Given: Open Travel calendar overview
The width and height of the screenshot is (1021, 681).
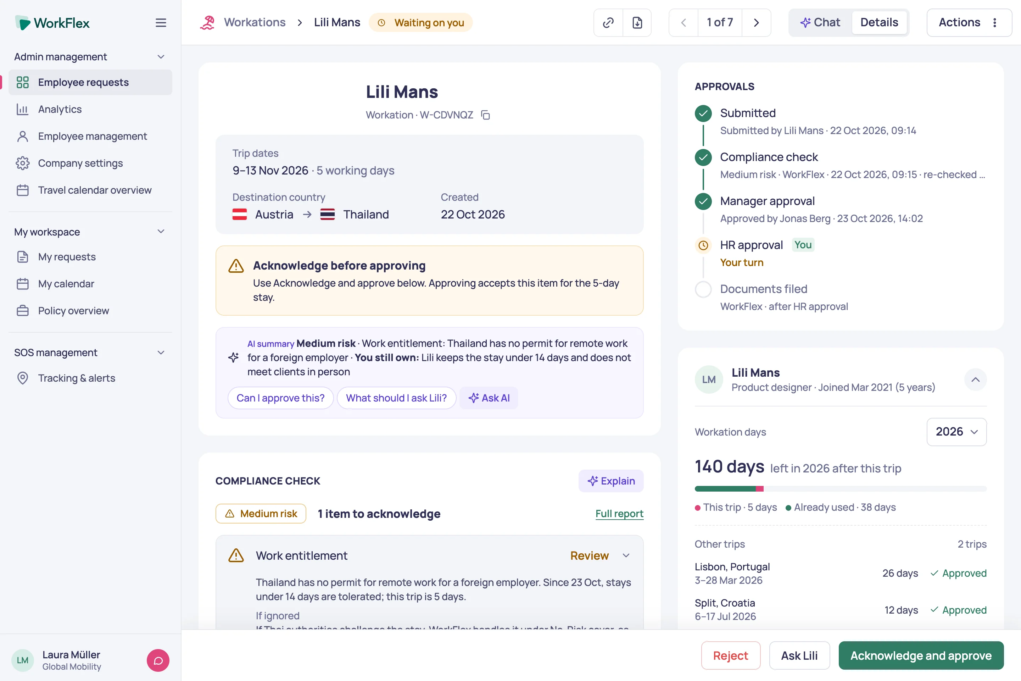Looking at the screenshot, I should pos(90,190).
